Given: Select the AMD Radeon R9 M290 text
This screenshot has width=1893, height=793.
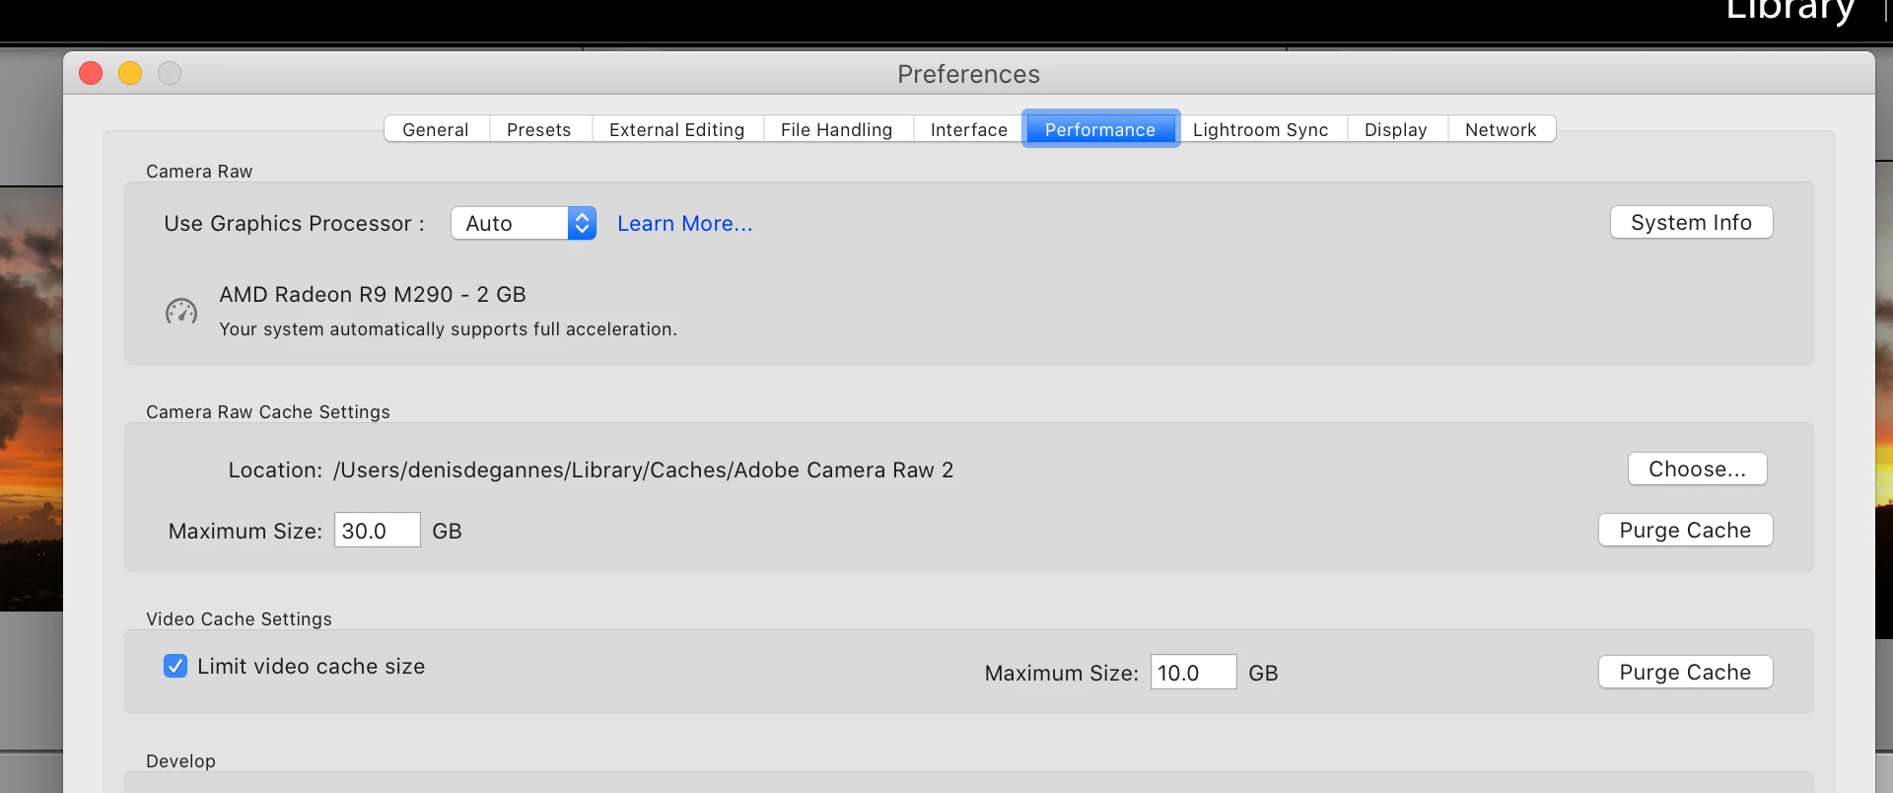Looking at the screenshot, I should pos(373,294).
